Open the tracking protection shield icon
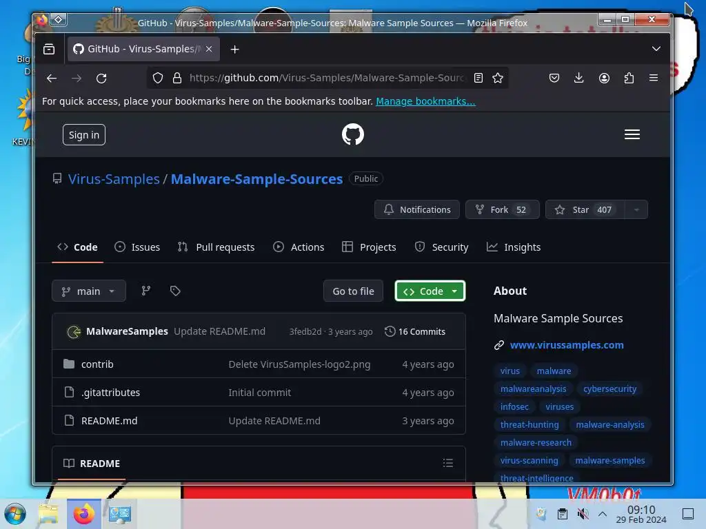The width and height of the screenshot is (706, 529). (158, 79)
